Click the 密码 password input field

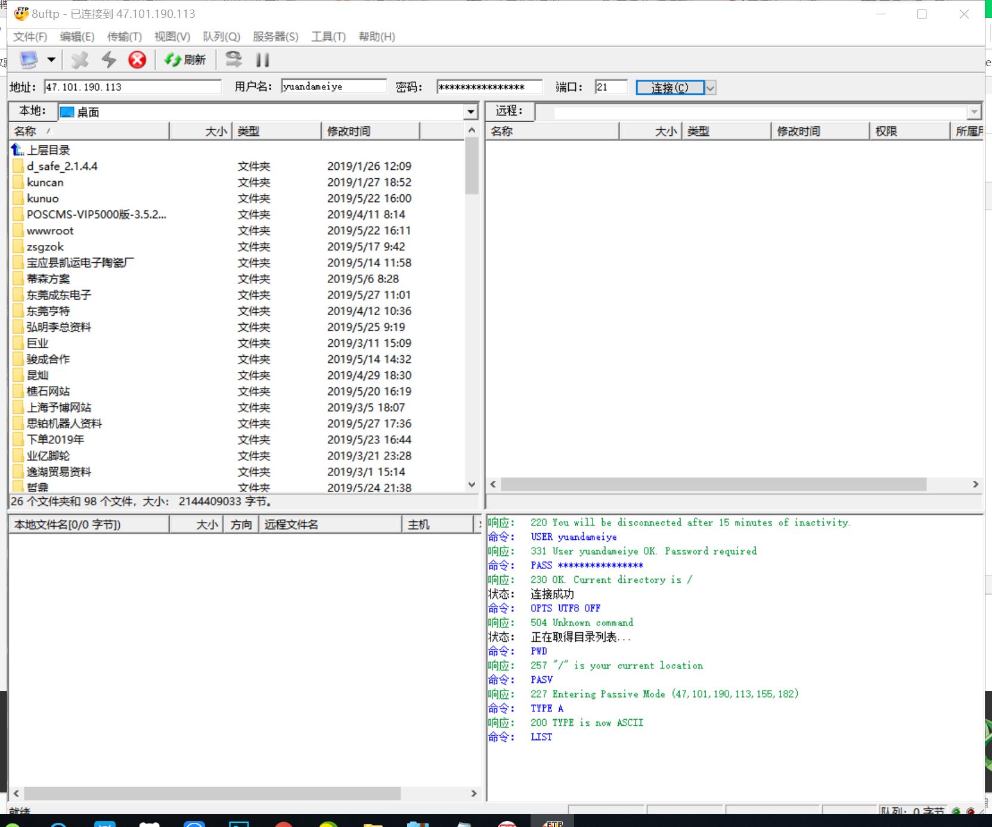tap(489, 87)
